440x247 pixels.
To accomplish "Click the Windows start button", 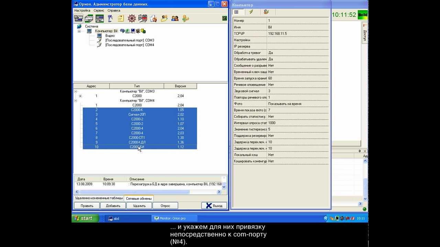I will pyautogui.click(x=85, y=218).
